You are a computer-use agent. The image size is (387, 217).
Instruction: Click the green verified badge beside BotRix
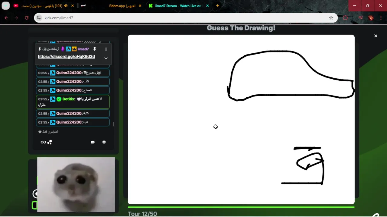[x=59, y=99]
